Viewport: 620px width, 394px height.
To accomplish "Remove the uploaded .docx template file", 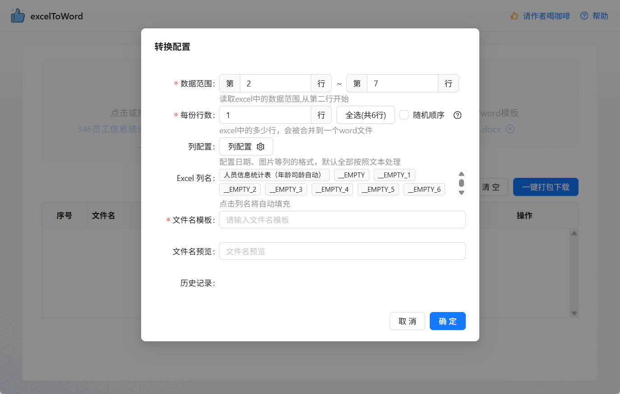I will tap(510, 129).
